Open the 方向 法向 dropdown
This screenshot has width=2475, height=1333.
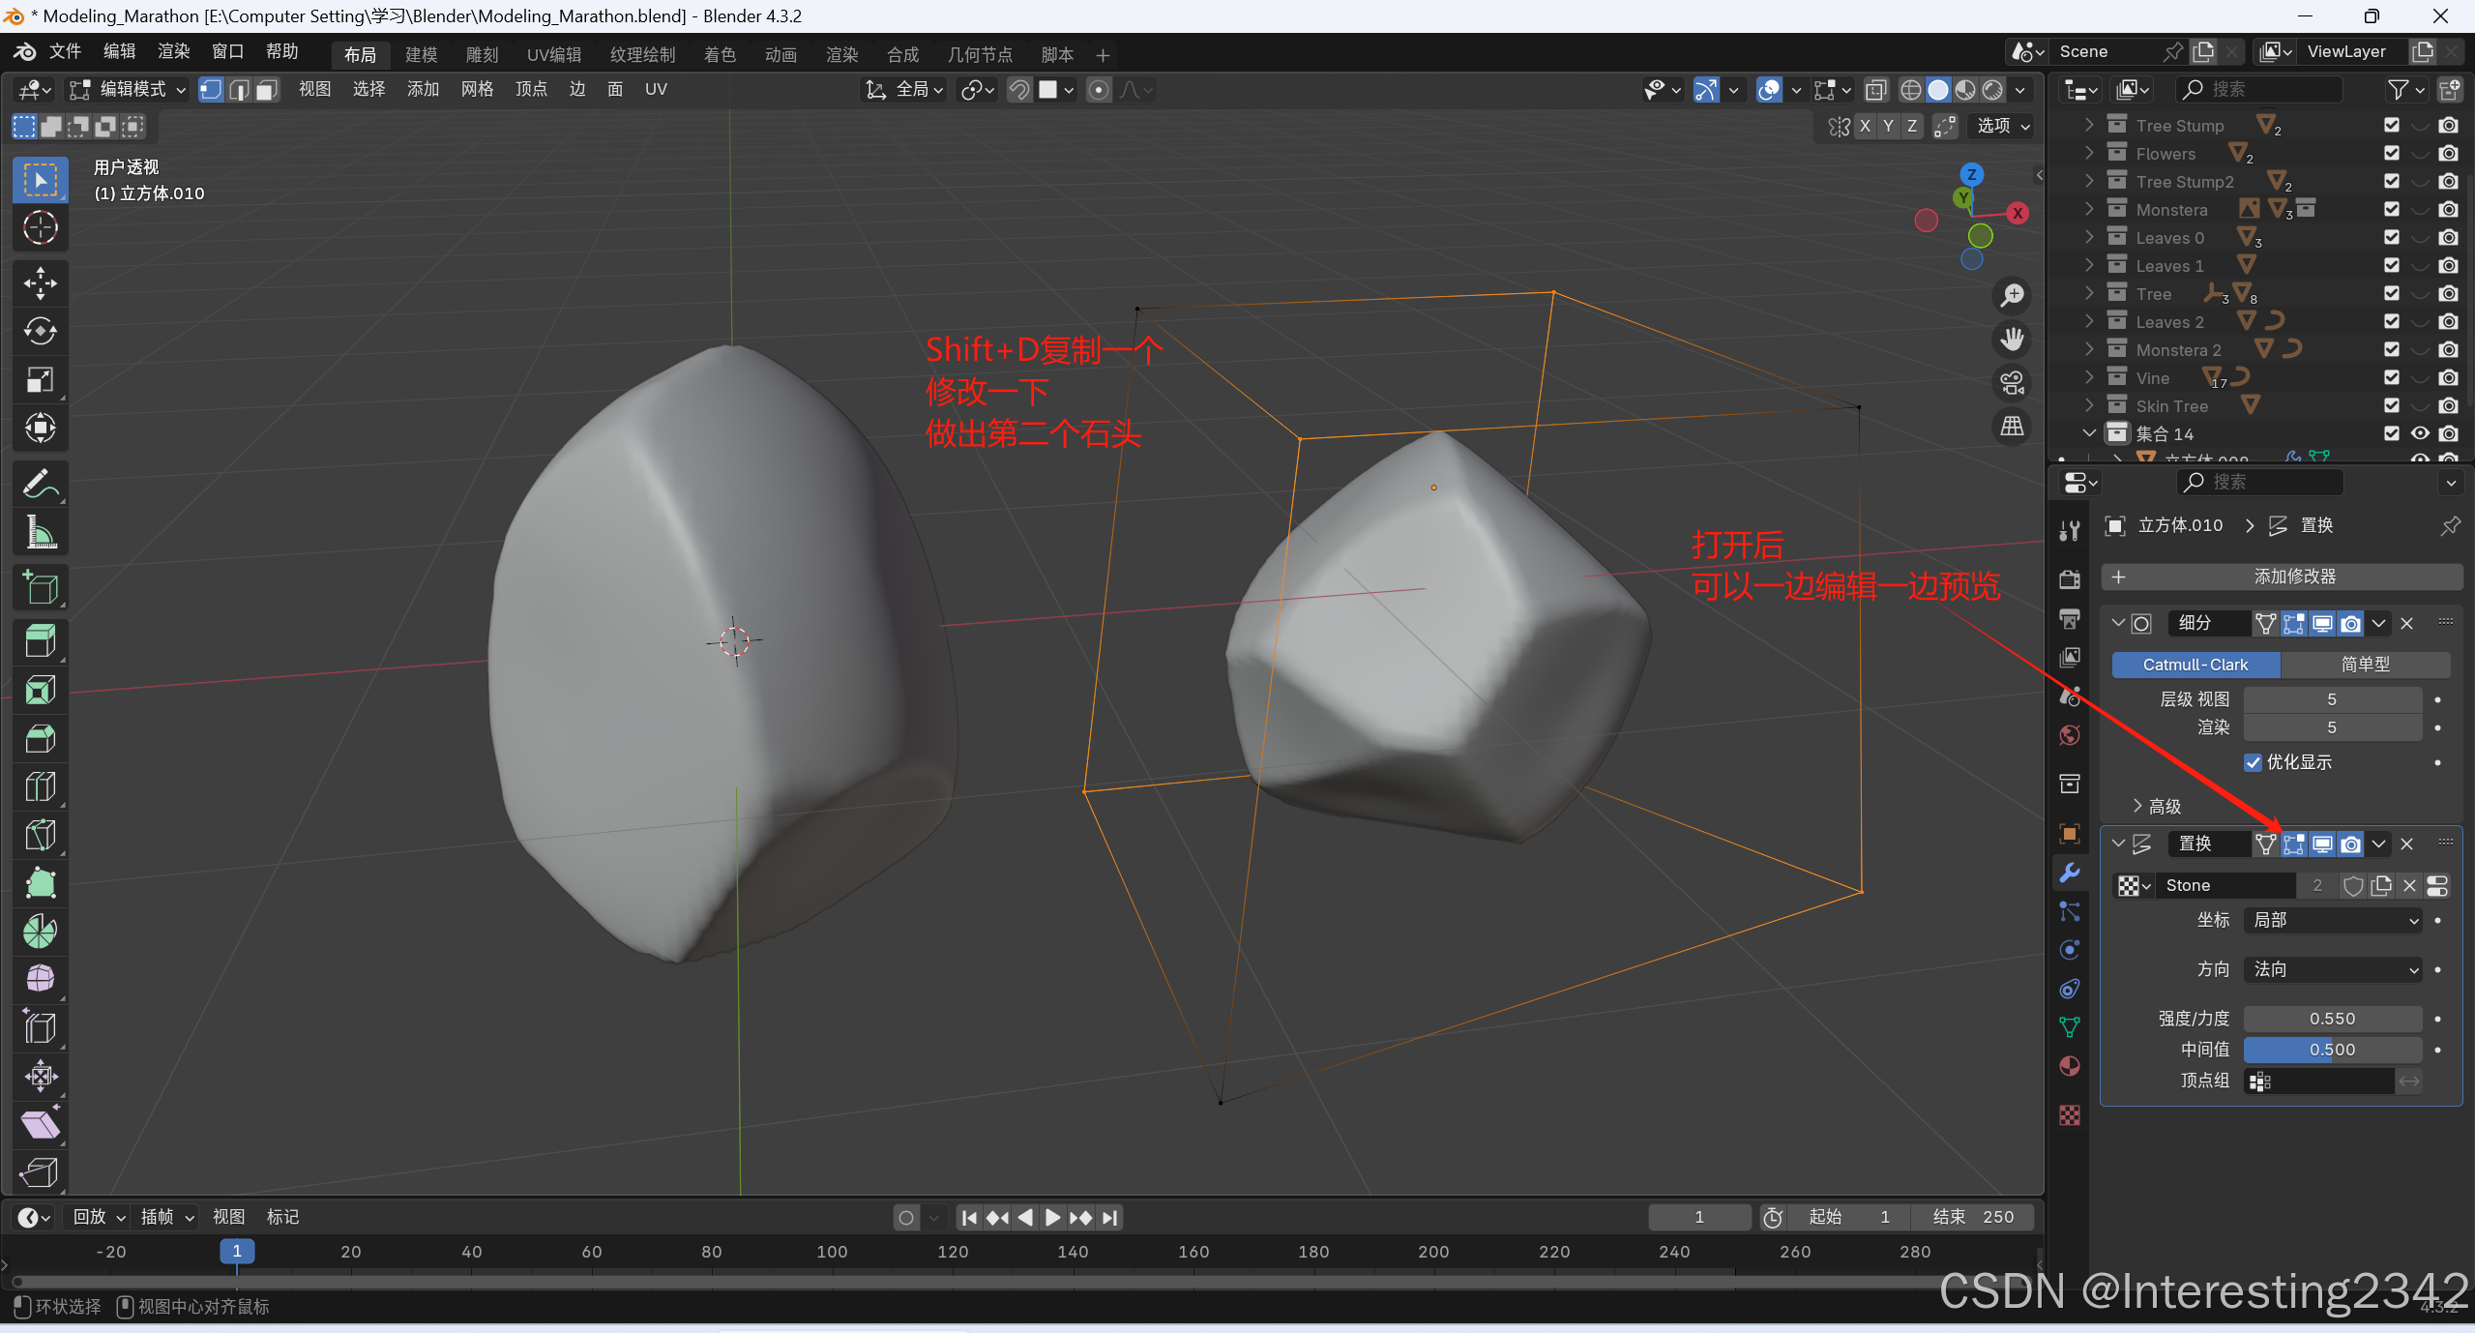point(2333,969)
